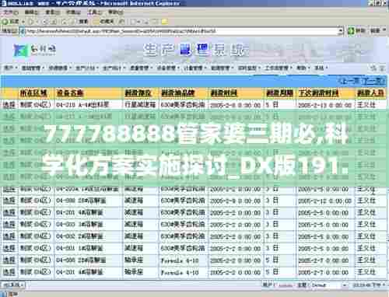Image resolution: width=389 pixels, height=297 pixels.
Task: Click the 润滑时间 column header
Action: (x=224, y=93)
